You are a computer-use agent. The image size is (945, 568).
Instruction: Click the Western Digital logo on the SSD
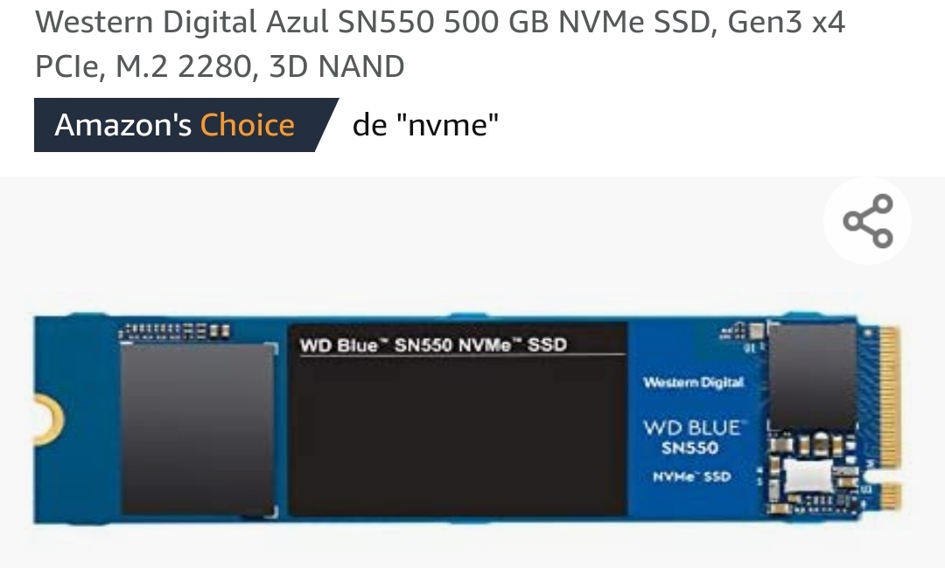pyautogui.click(x=693, y=383)
